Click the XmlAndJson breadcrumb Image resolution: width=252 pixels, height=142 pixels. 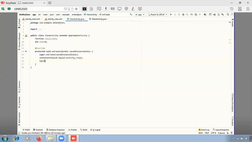[24, 15]
